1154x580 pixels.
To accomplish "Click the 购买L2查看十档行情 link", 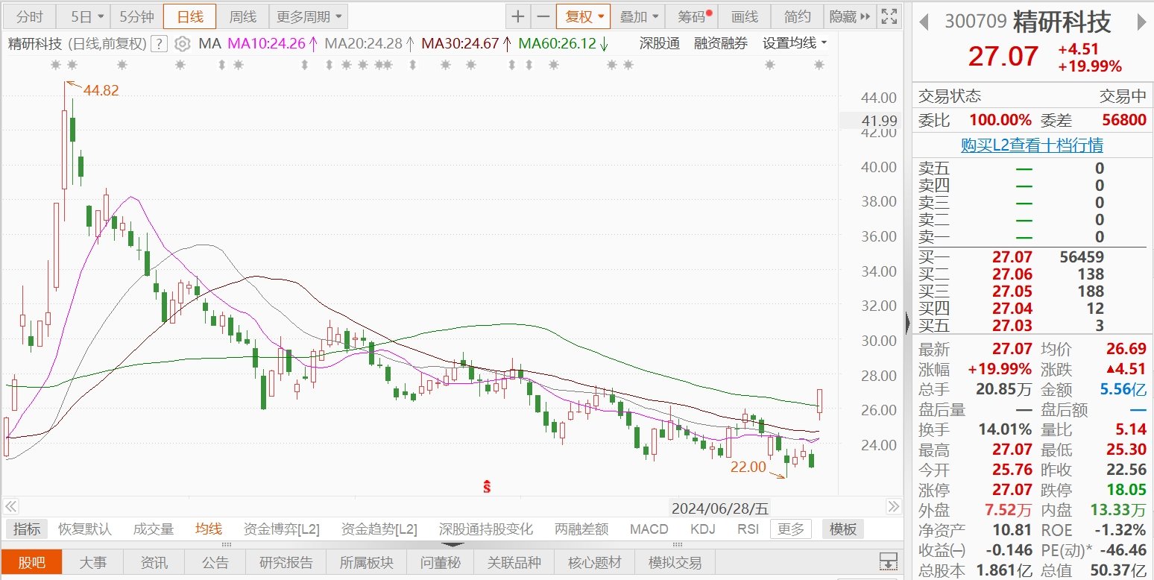I will click(1032, 145).
